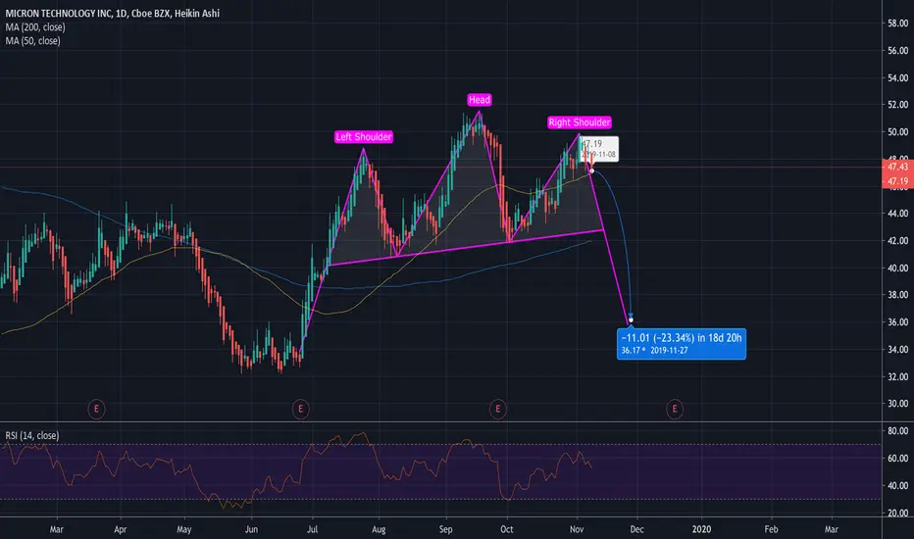Click the 80.00 RSI axis label
914x539 pixels.
click(897, 430)
